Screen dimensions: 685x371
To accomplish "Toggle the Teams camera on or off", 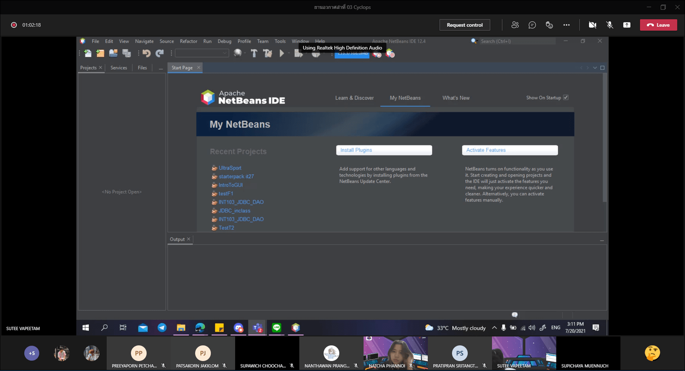I will 592,25.
